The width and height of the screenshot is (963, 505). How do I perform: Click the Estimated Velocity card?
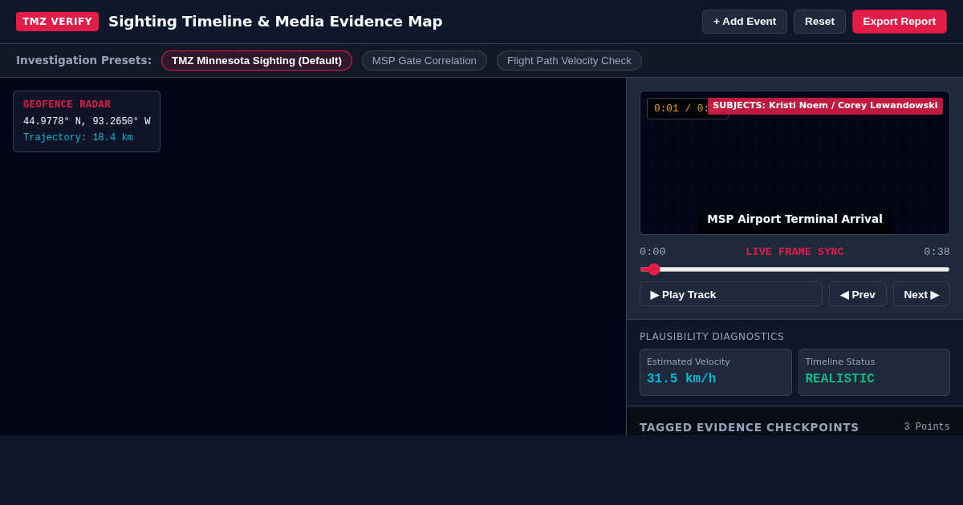click(716, 372)
